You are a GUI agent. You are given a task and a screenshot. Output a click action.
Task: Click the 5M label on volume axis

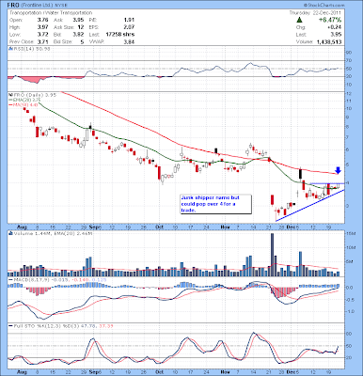(349, 261)
